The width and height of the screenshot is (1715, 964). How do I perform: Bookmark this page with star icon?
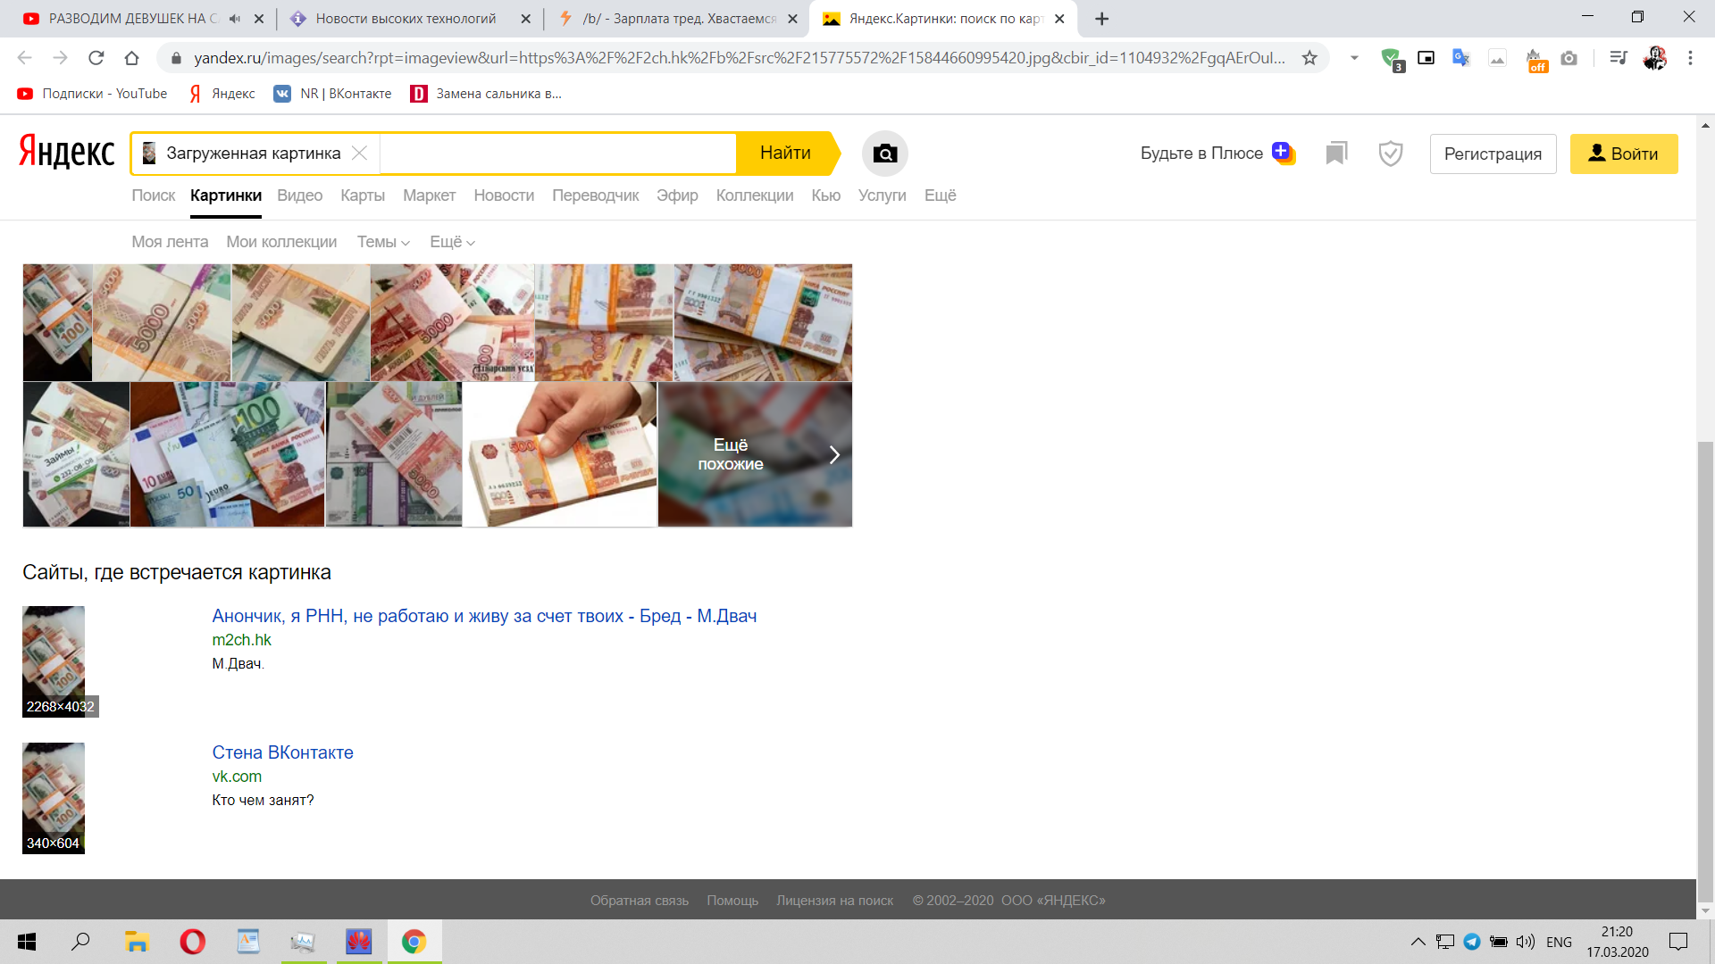[1309, 58]
